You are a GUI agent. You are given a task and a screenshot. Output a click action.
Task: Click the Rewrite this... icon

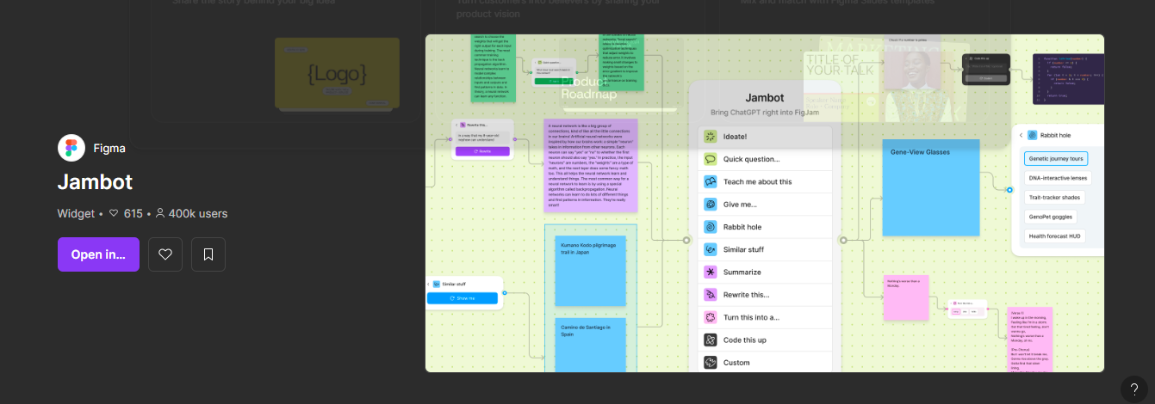point(711,295)
